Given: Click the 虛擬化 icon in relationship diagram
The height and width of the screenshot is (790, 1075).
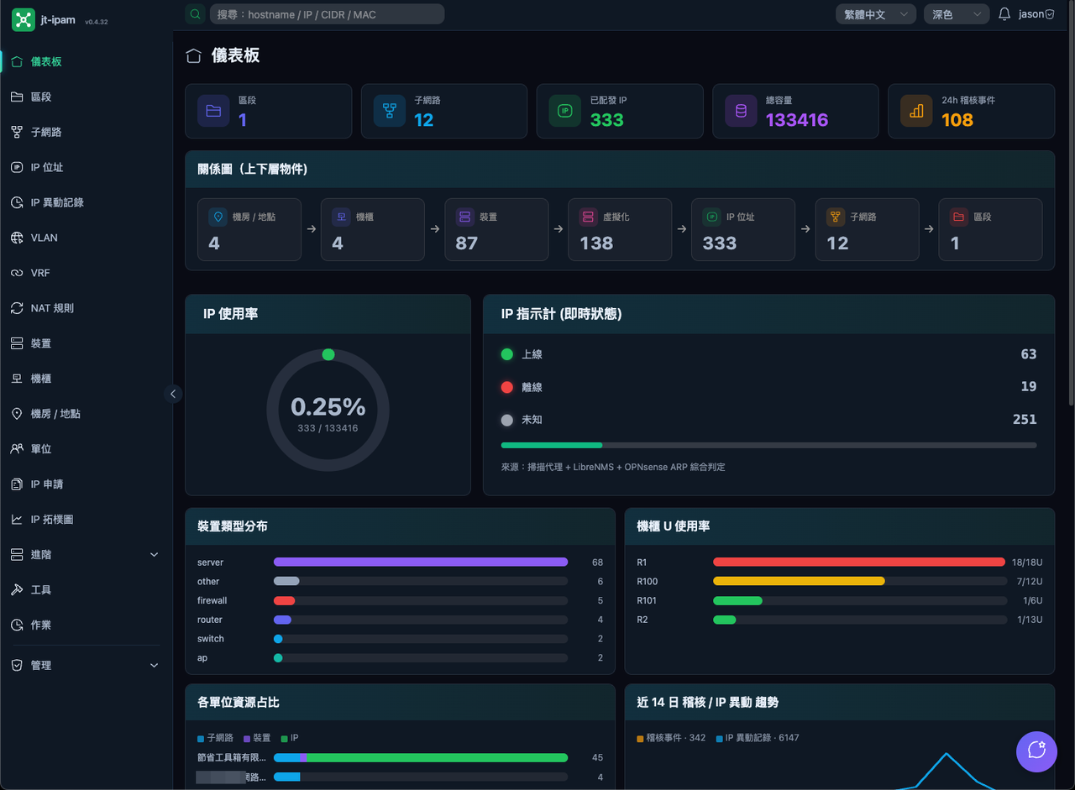Looking at the screenshot, I should pyautogui.click(x=588, y=217).
